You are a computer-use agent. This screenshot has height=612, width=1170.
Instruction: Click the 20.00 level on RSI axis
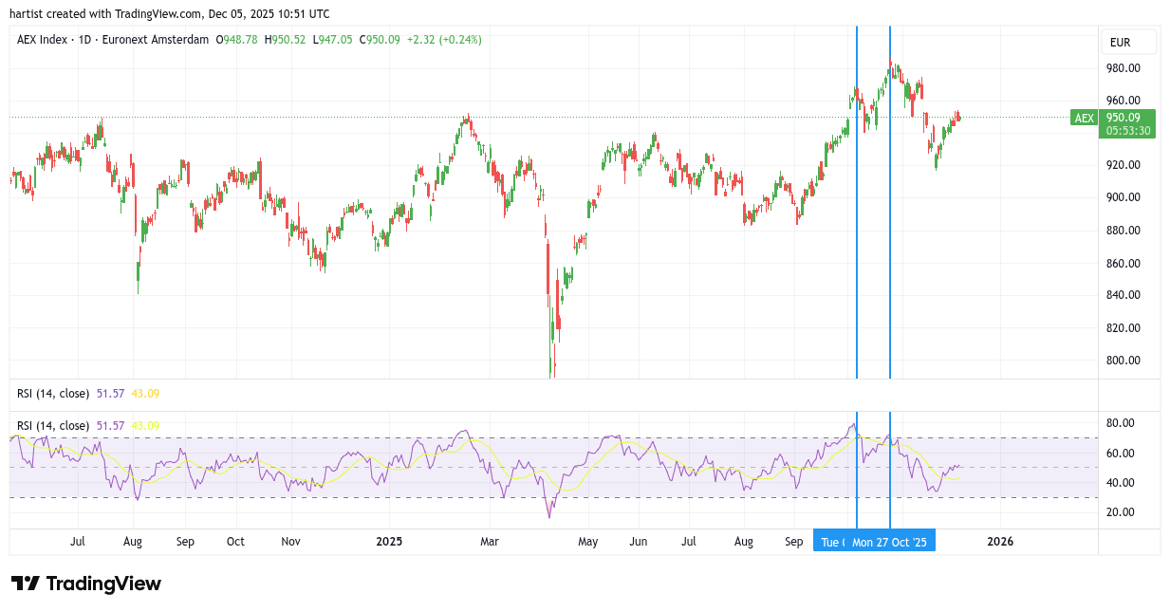pos(1121,512)
